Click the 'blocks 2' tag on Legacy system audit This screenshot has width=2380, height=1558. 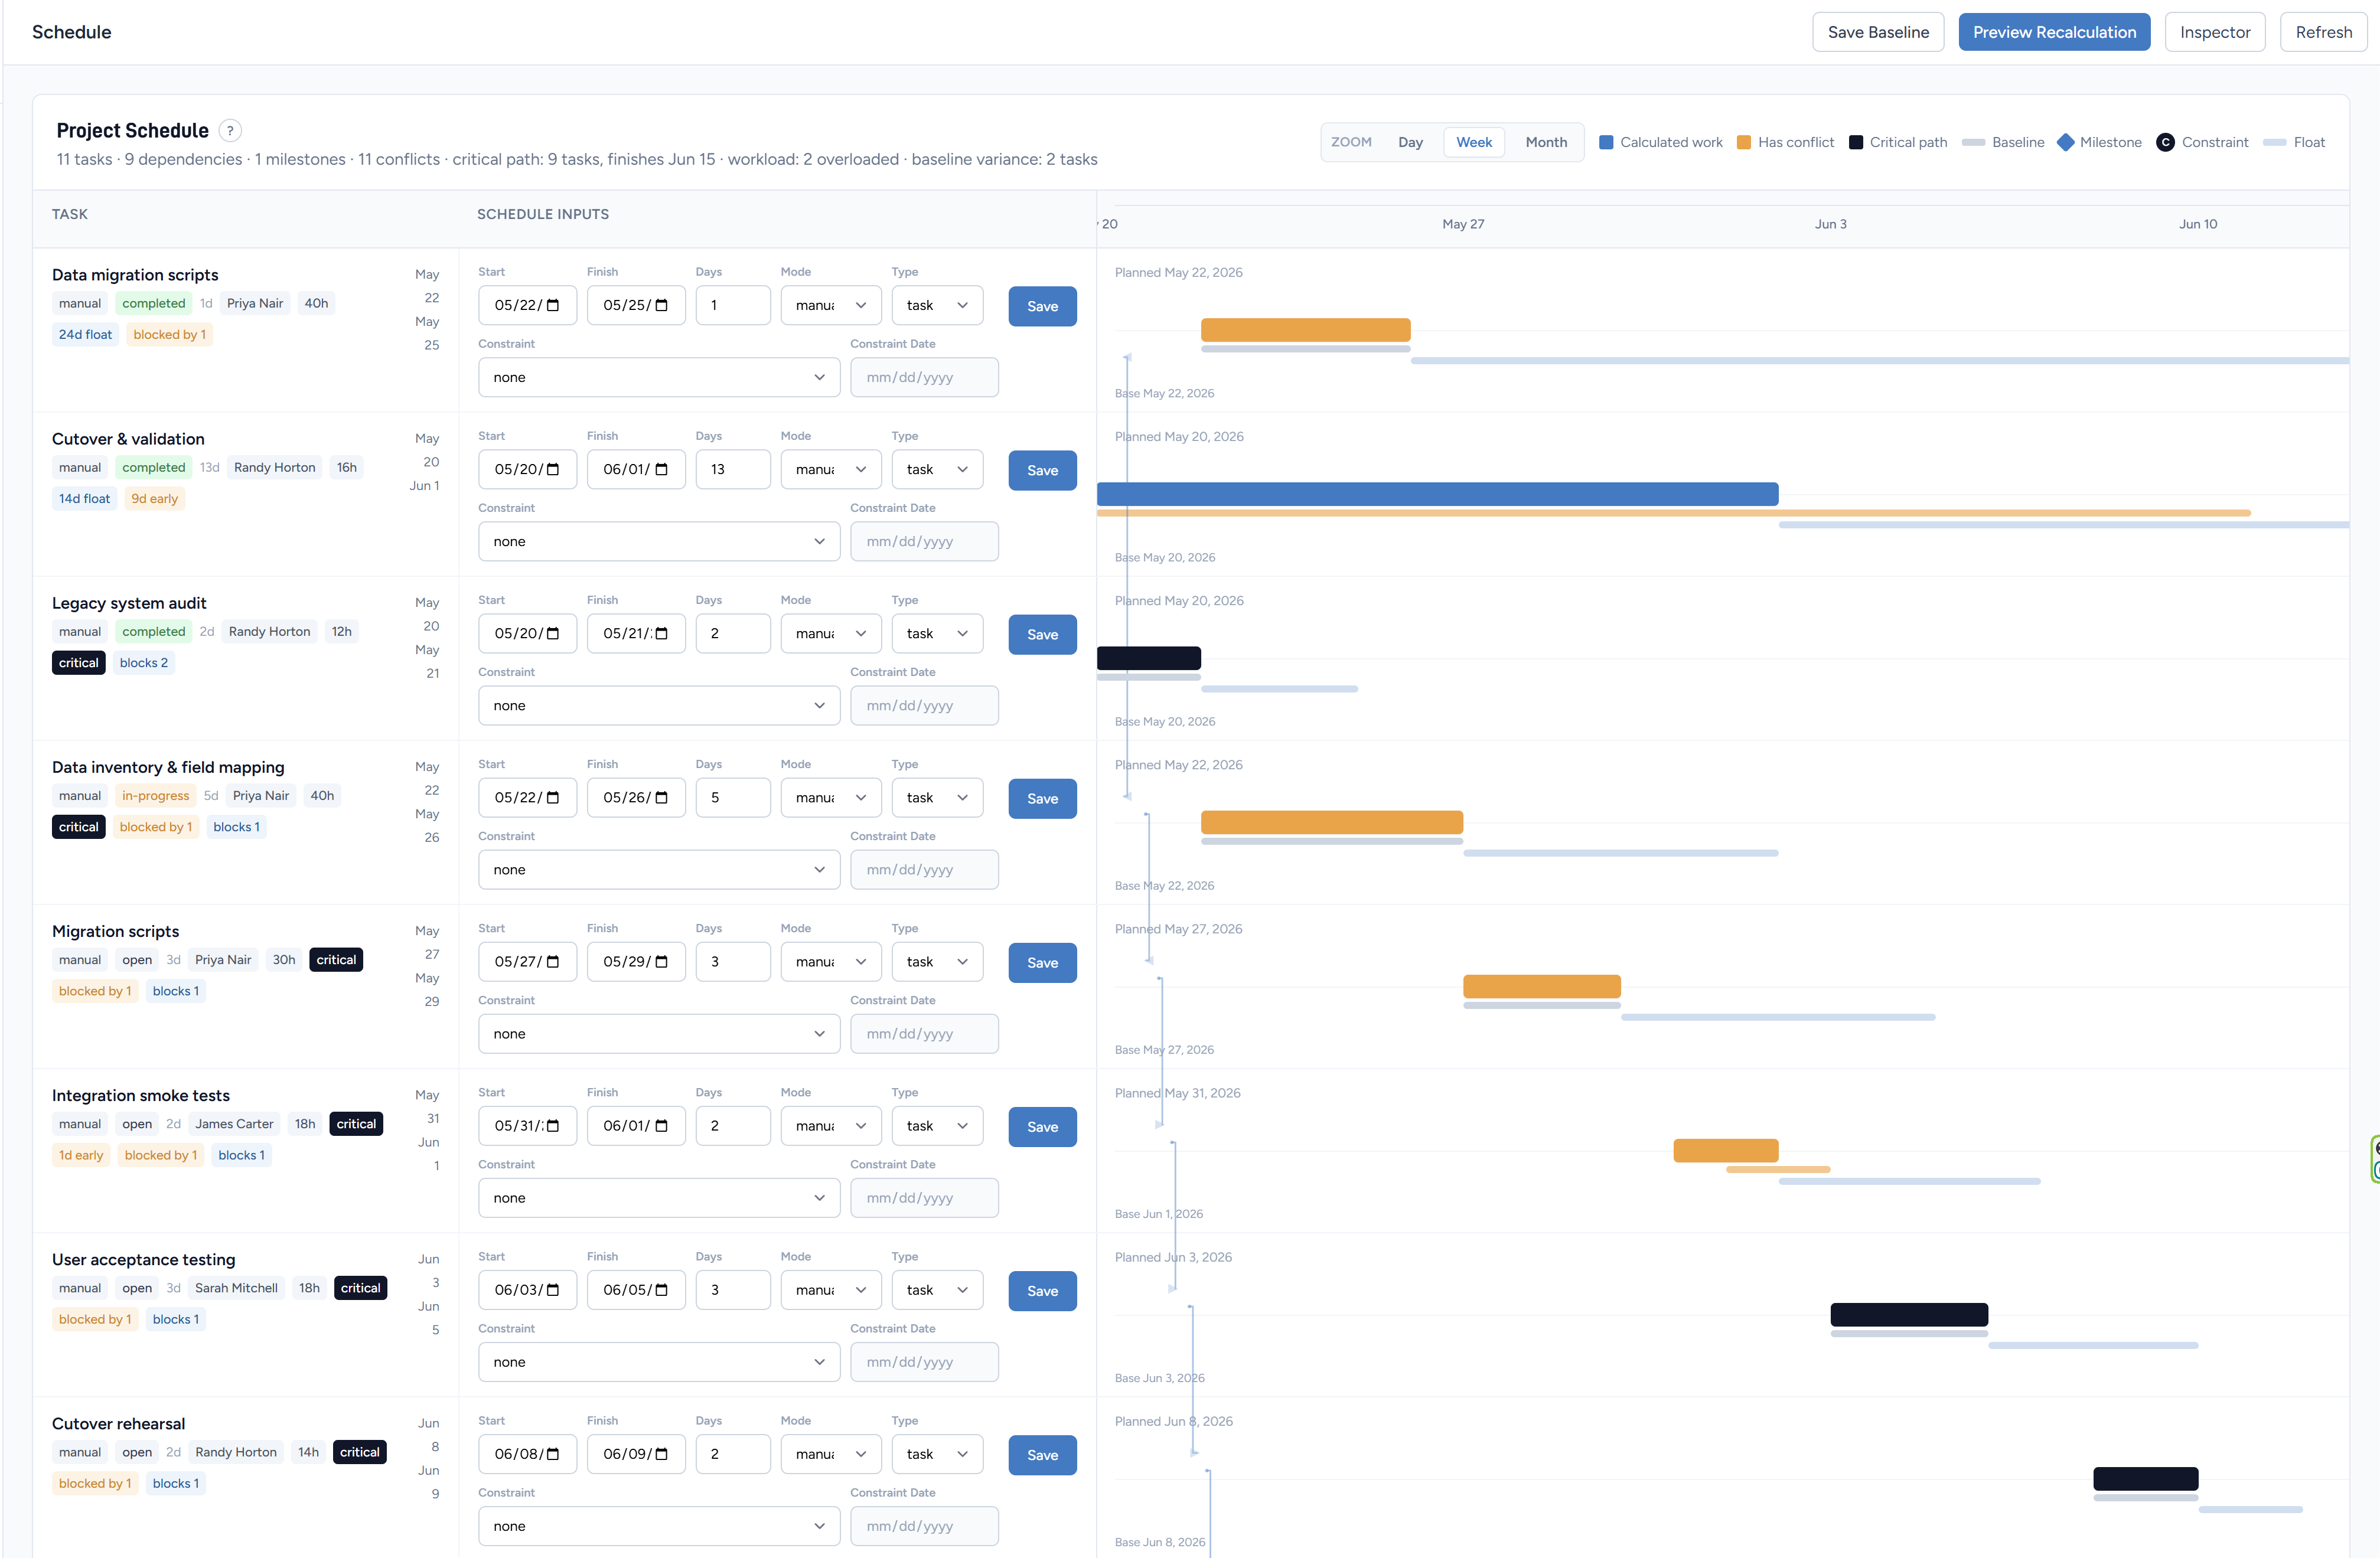(x=143, y=662)
